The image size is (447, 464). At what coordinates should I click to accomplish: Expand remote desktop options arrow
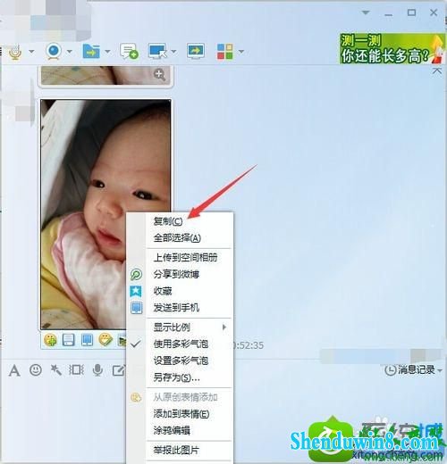(173, 52)
